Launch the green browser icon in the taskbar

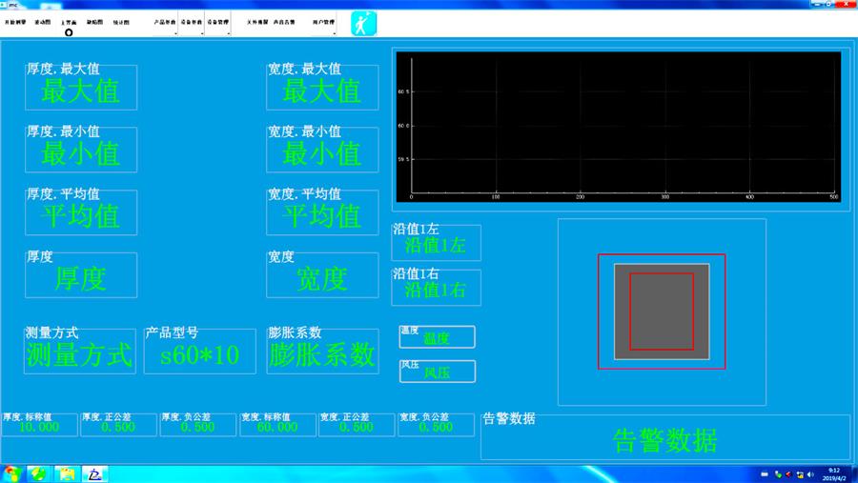[40, 473]
